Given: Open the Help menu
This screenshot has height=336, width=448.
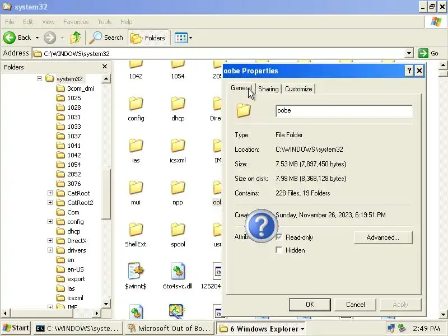Looking at the screenshot, I should (127, 22).
